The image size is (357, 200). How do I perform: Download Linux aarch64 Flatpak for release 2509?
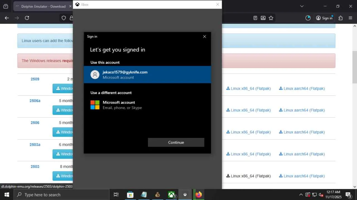tap(302, 88)
